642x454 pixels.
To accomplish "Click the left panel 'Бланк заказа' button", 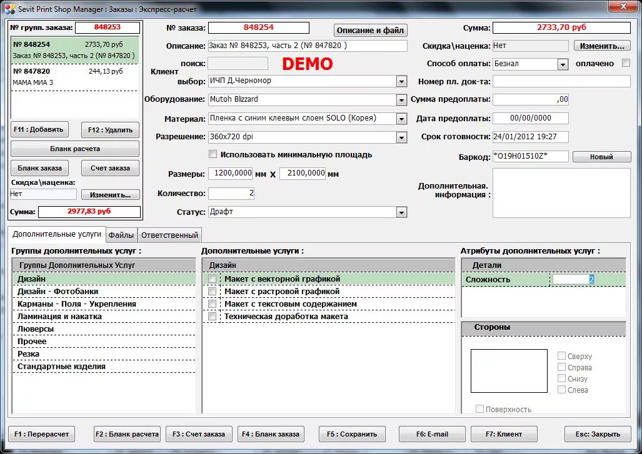I will (x=39, y=168).
